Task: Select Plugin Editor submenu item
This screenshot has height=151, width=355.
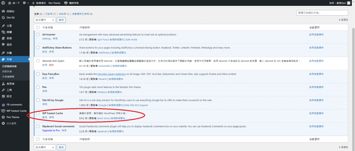Action: [x=8, y=76]
